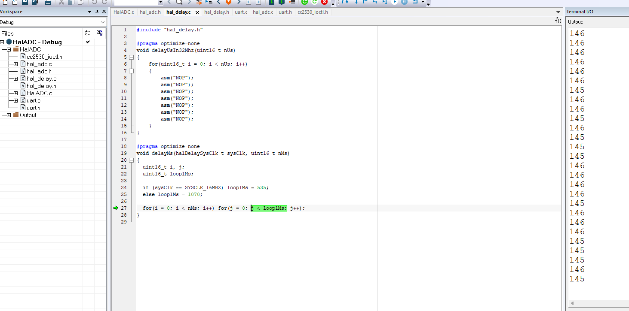Click the Undo arrow in toolbar
This screenshot has height=311, width=629.
[x=94, y=2]
